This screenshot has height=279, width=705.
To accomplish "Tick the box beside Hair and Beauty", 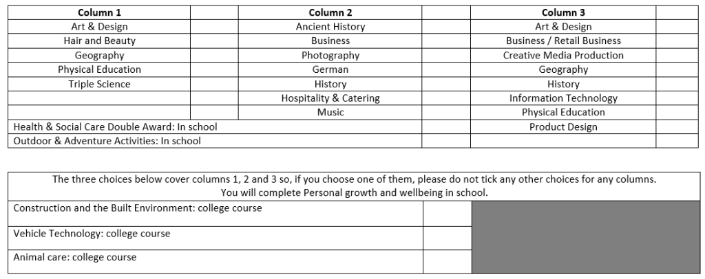I will click(214, 41).
